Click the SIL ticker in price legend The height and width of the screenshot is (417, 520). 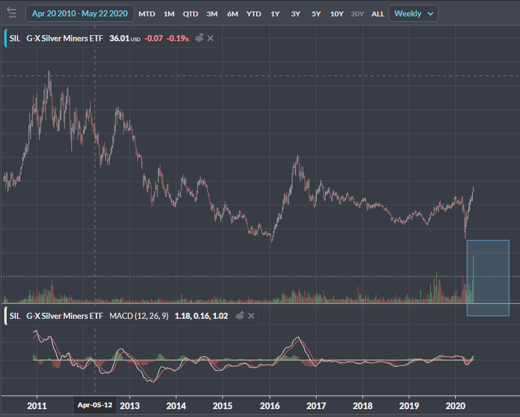(x=15, y=38)
